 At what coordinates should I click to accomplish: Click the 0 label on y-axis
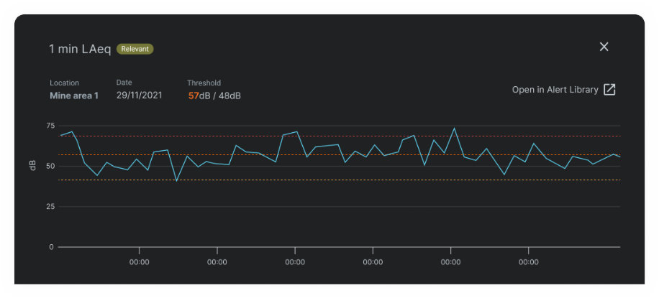51,247
